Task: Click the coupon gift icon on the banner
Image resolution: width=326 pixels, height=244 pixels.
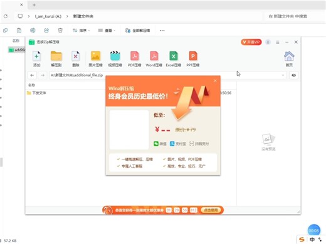Action: (108, 210)
